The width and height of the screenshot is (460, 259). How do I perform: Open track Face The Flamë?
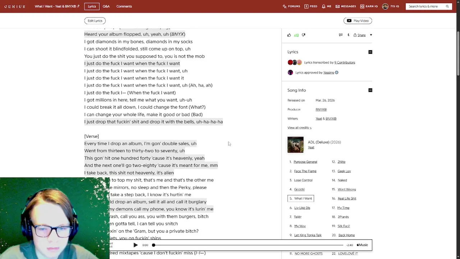click(x=305, y=171)
